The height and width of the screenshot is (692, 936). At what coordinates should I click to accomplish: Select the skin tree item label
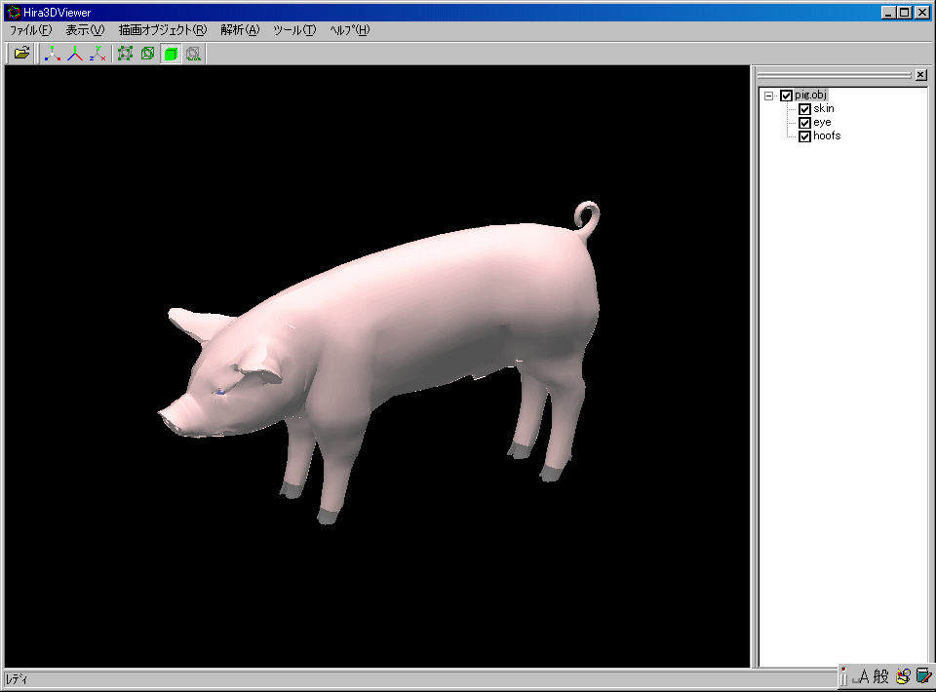pyautogui.click(x=824, y=108)
